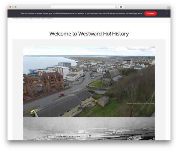Open a new tab with plus button
Viewport: 178px width, 151px height.
point(169,8)
